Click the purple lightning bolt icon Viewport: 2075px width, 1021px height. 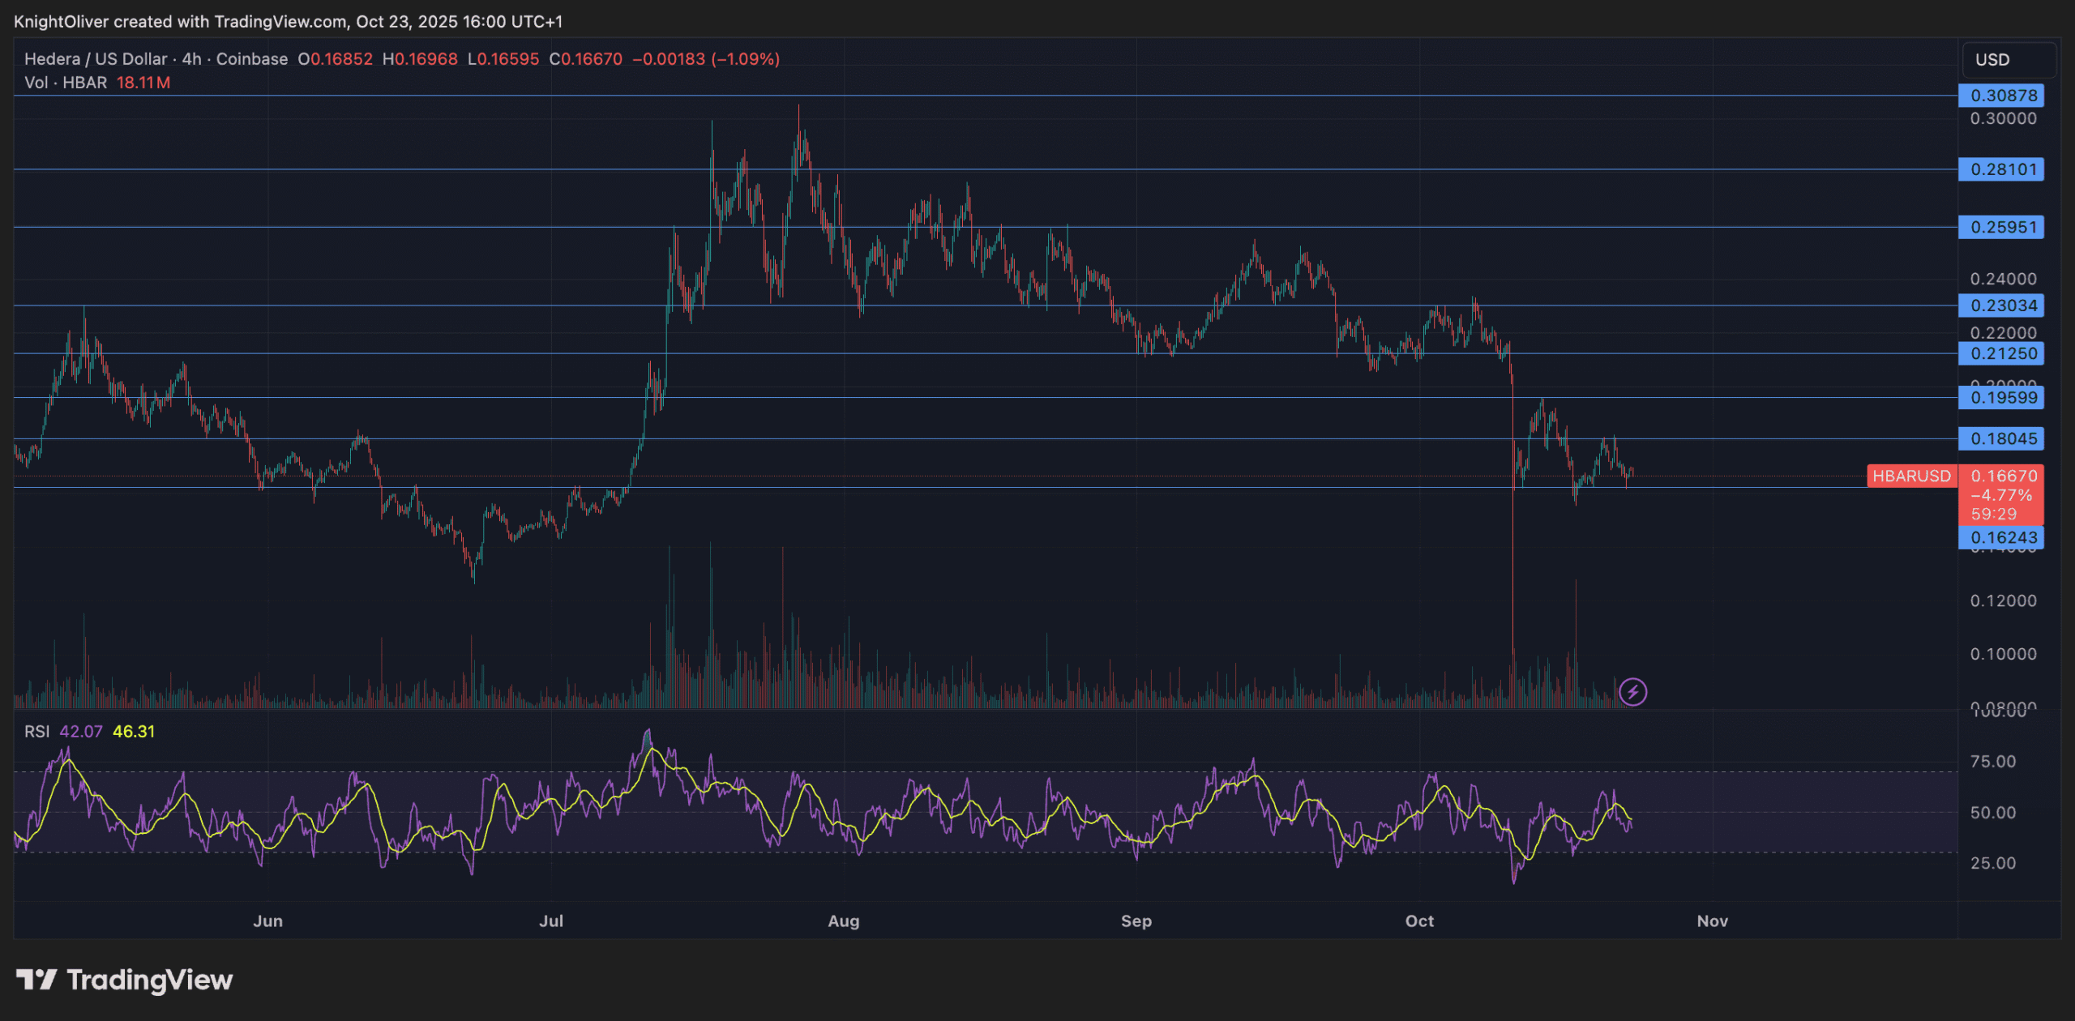(1632, 692)
